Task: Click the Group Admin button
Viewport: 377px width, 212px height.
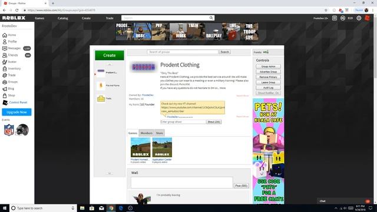Action: tap(268, 67)
